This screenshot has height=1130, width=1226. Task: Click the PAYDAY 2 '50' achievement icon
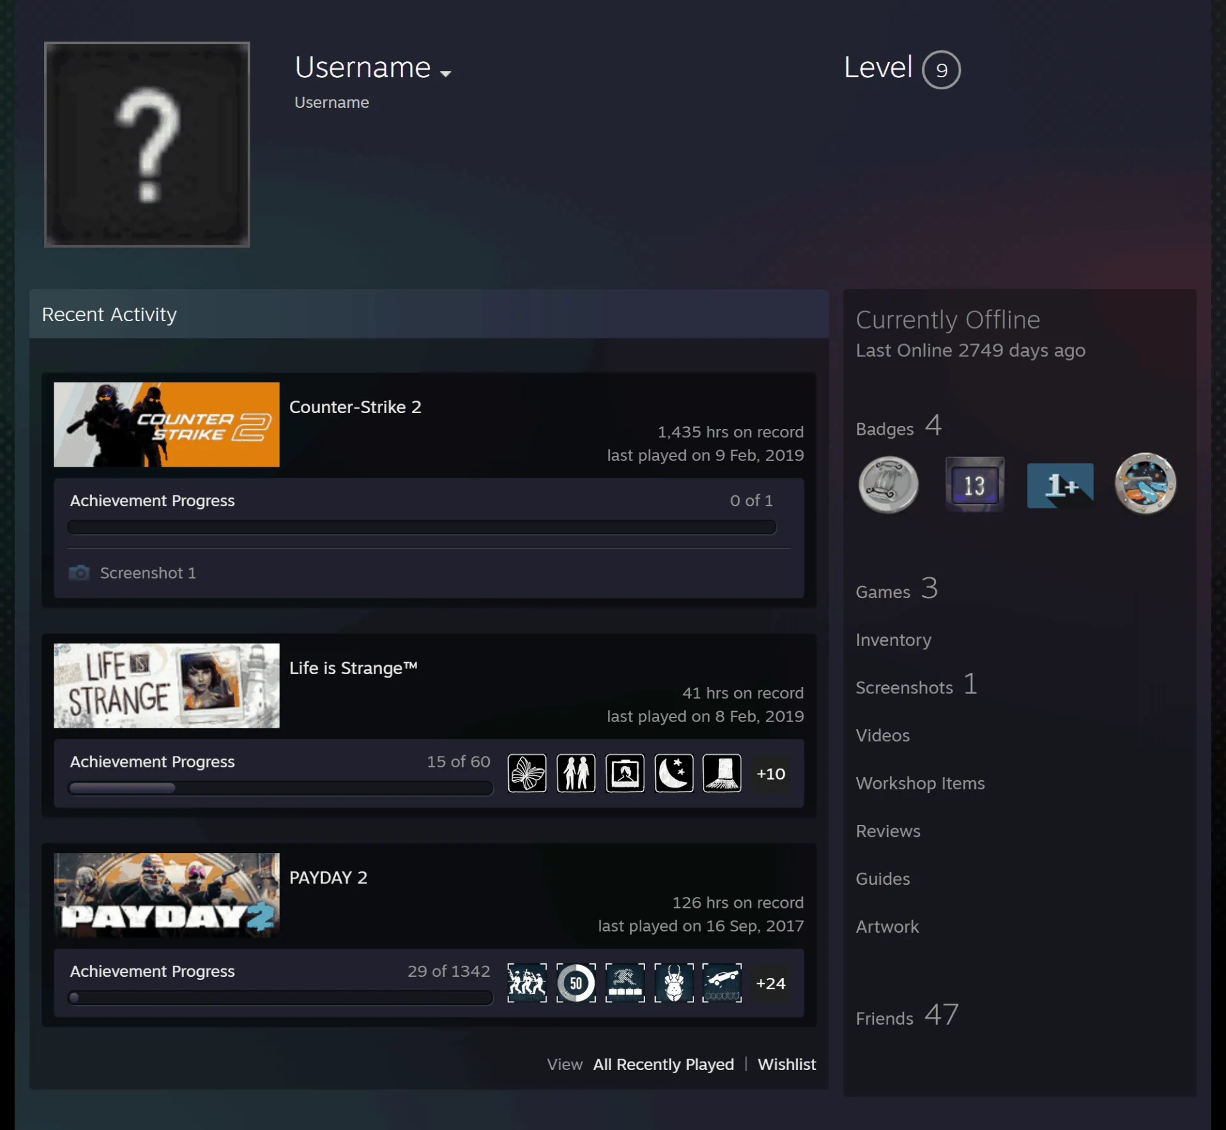(576, 983)
